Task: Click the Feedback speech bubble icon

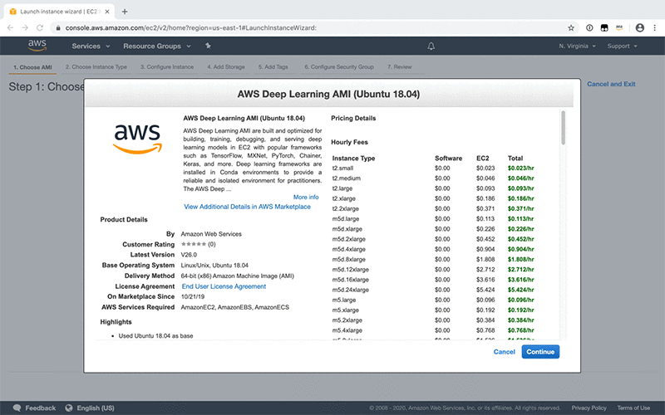Action: click(17, 408)
